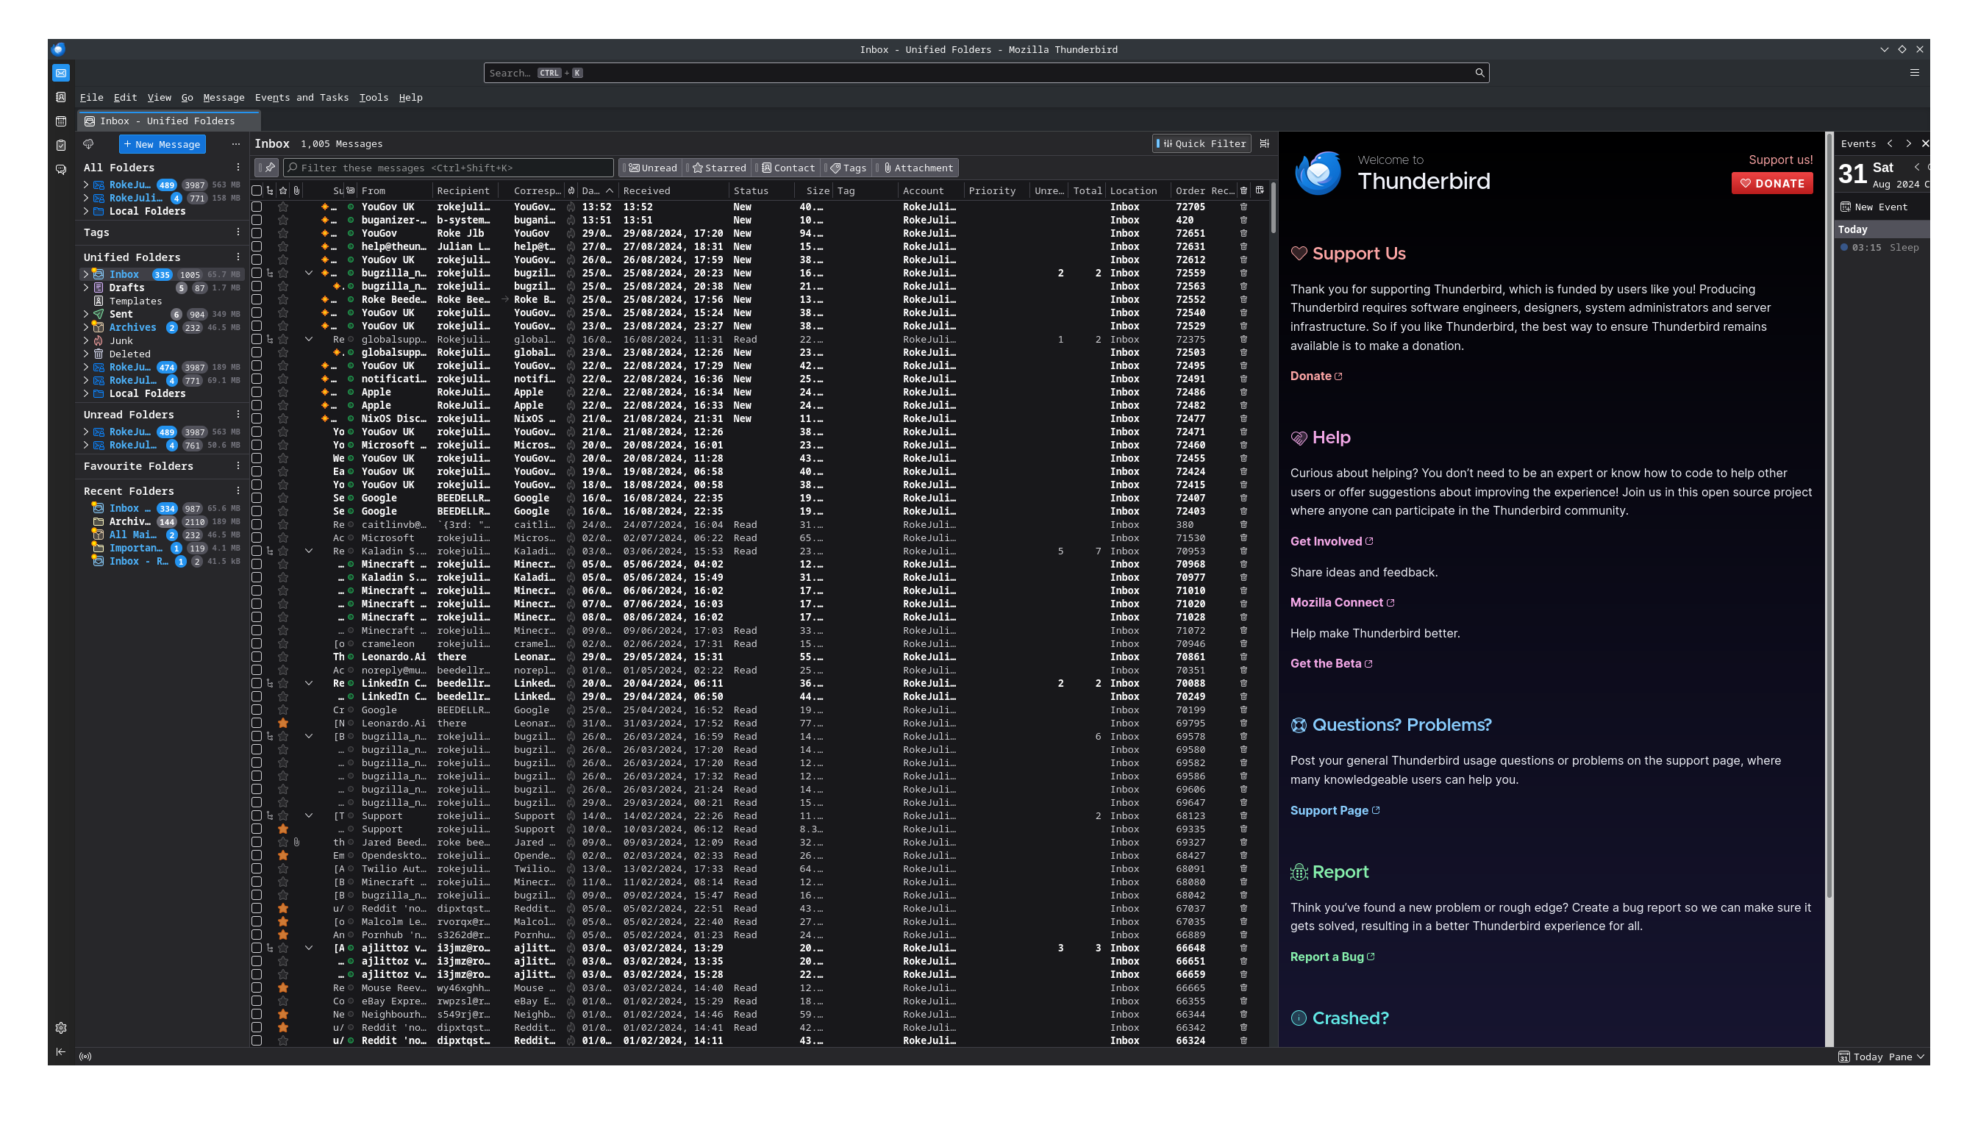Image resolution: width=1978 pixels, height=1122 pixels.
Task: Open the File menu
Action: pyautogui.click(x=91, y=97)
